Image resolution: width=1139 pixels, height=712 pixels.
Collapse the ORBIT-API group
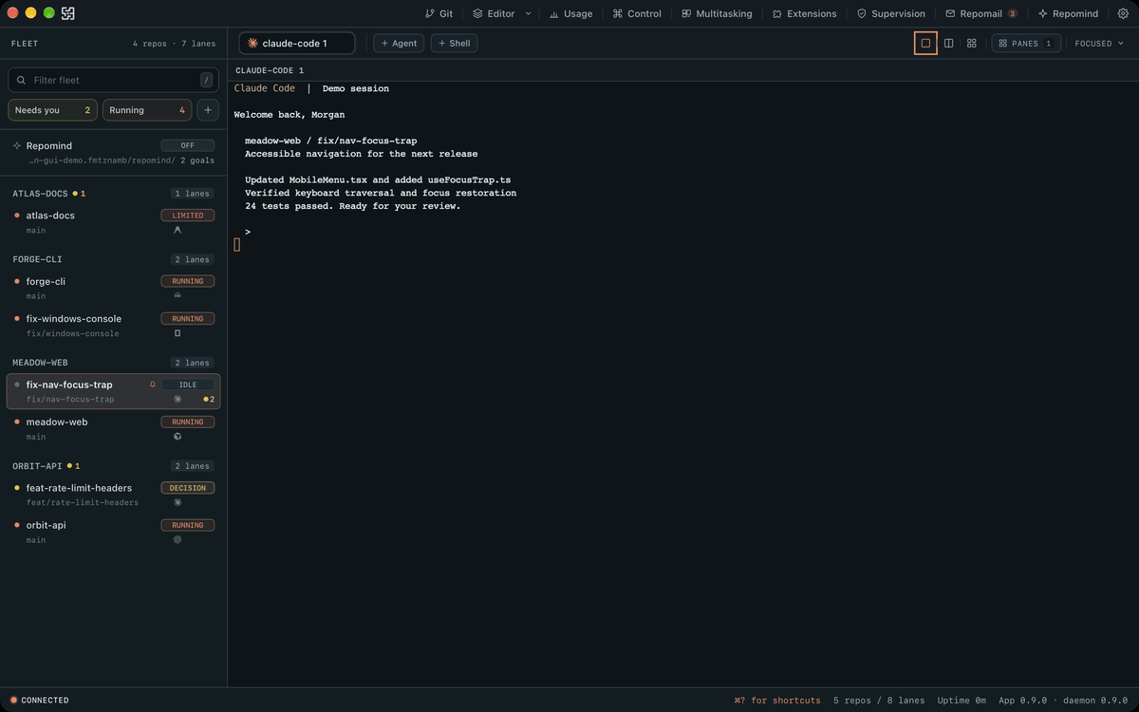click(x=37, y=466)
